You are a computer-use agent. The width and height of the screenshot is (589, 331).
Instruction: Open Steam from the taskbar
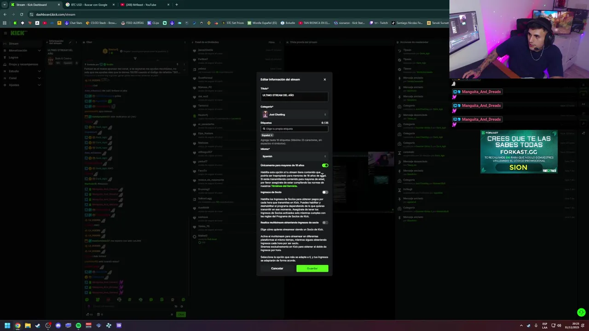click(38, 325)
